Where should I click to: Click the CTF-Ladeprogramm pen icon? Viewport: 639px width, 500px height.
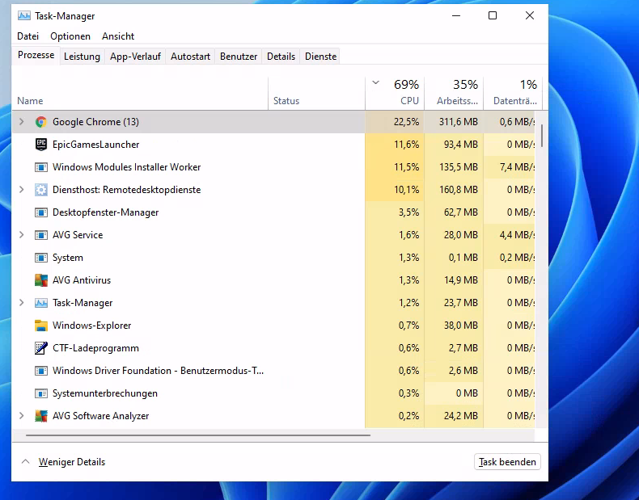40,348
